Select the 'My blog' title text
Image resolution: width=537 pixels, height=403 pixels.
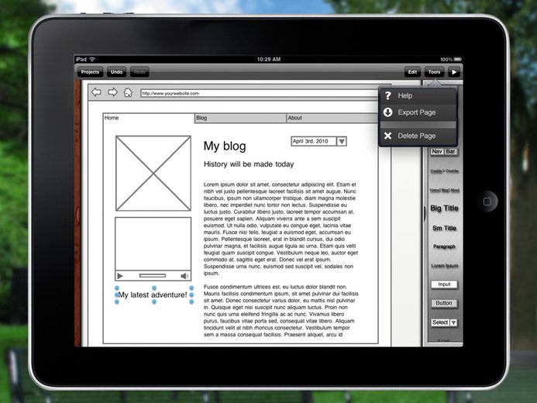tap(225, 146)
